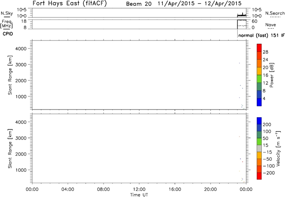Click the '3000' tick of the velocity panel
The width and height of the screenshot is (285, 197).
coord(21,138)
